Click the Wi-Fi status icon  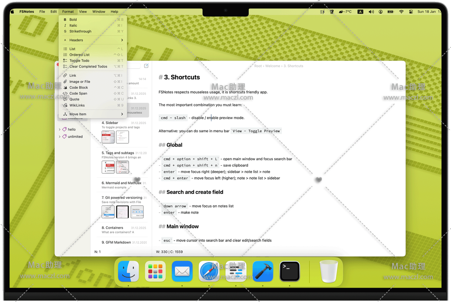point(401,12)
